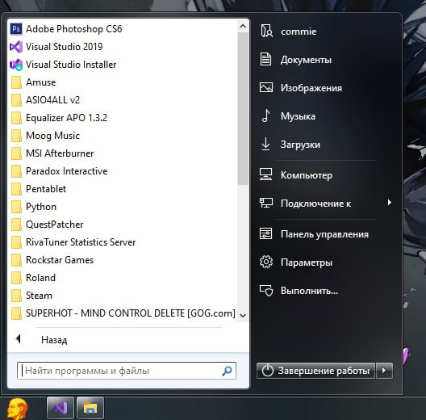426x420 pixels.
Task: Click the MSI Afterburner label
Action: 60,153
